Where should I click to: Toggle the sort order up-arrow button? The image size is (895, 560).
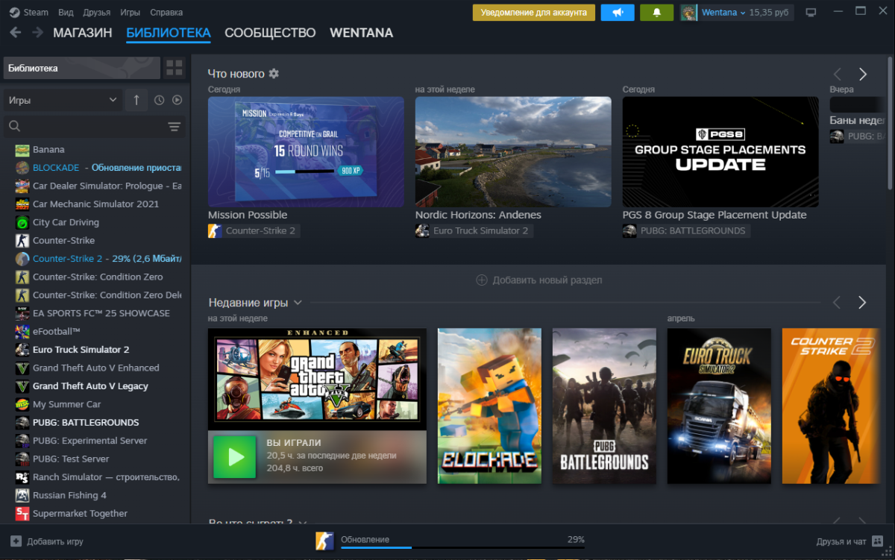click(136, 100)
